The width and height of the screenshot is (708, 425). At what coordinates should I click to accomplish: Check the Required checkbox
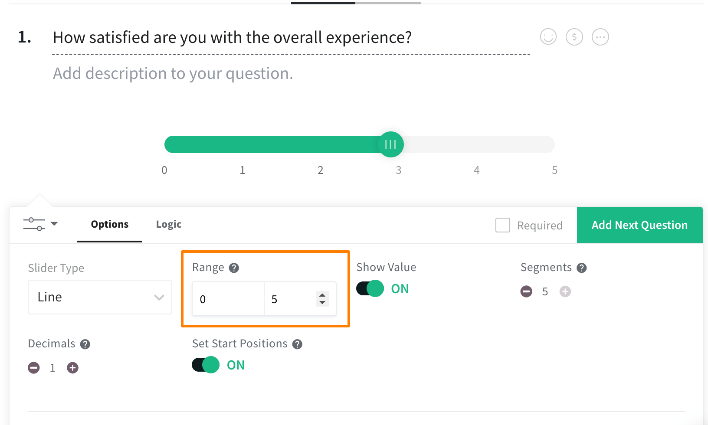click(502, 225)
